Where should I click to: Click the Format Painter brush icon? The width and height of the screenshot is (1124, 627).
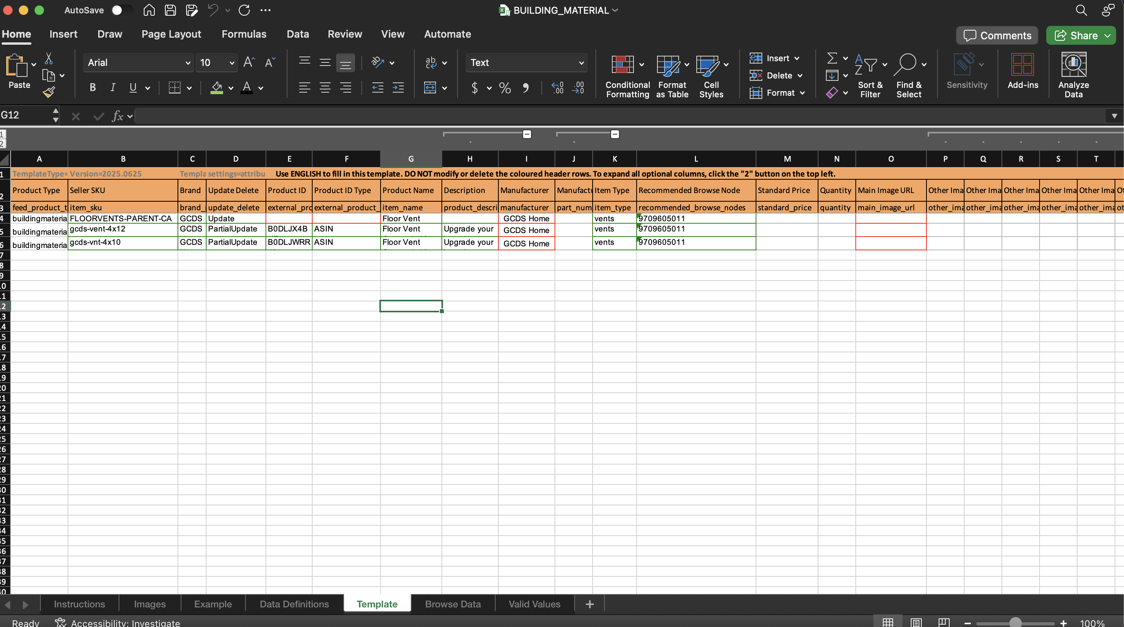[x=49, y=92]
